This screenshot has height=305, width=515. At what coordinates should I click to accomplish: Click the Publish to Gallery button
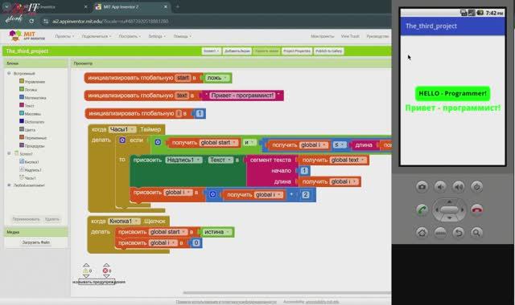click(329, 51)
